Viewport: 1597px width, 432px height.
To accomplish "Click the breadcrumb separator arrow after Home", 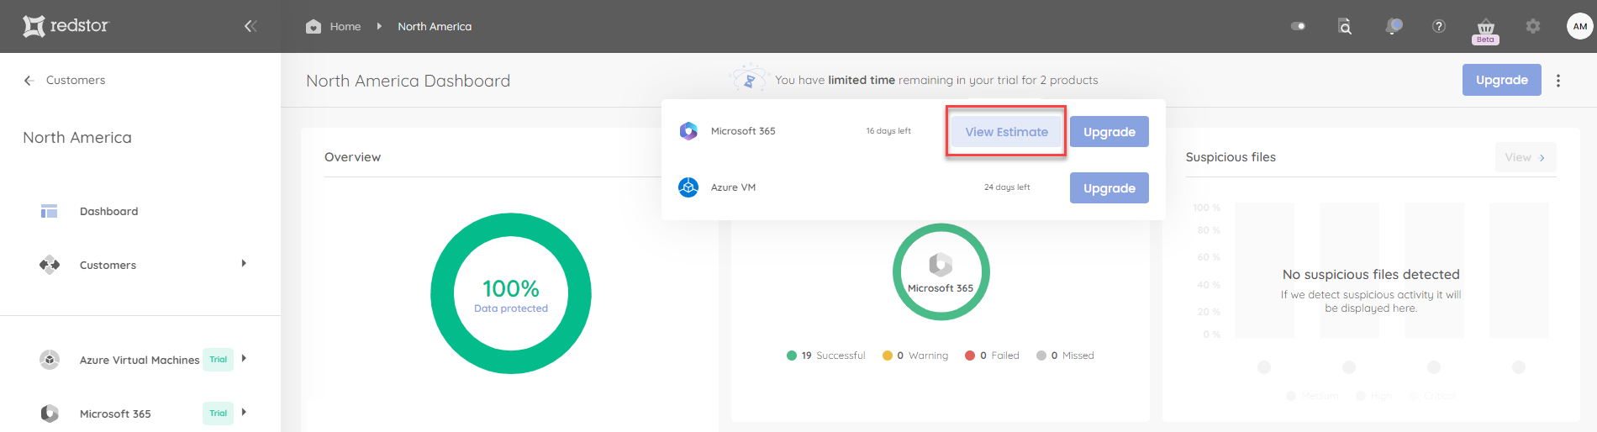I will point(379,26).
